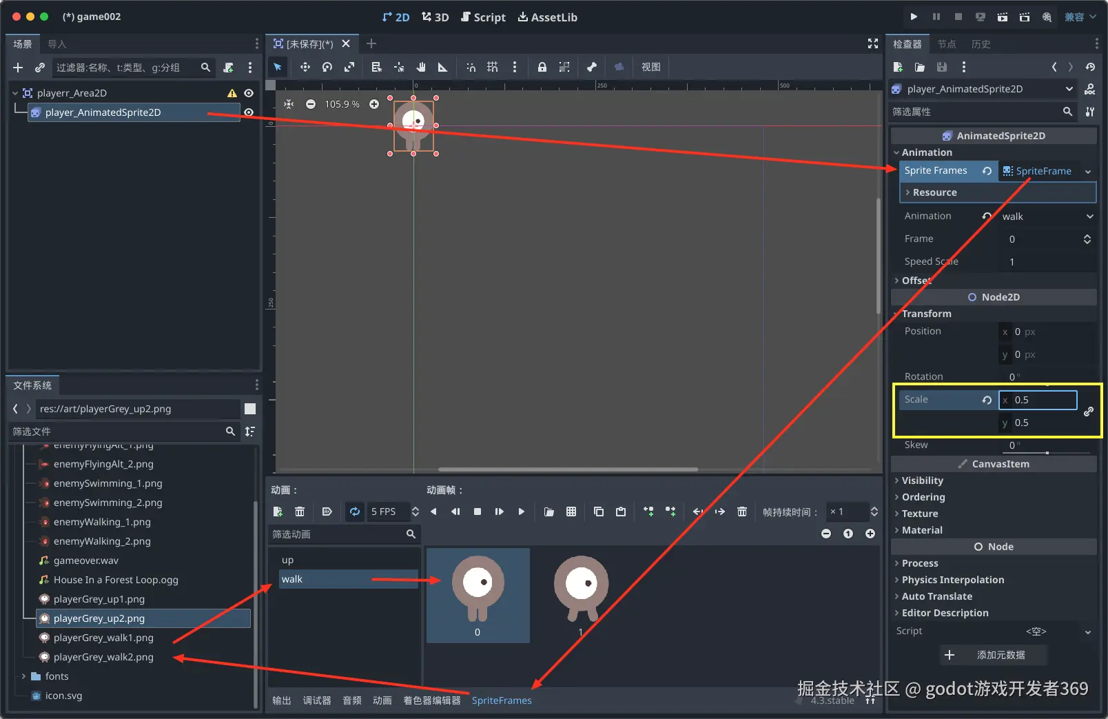
Task: Switch to the Script workspace
Action: (483, 17)
